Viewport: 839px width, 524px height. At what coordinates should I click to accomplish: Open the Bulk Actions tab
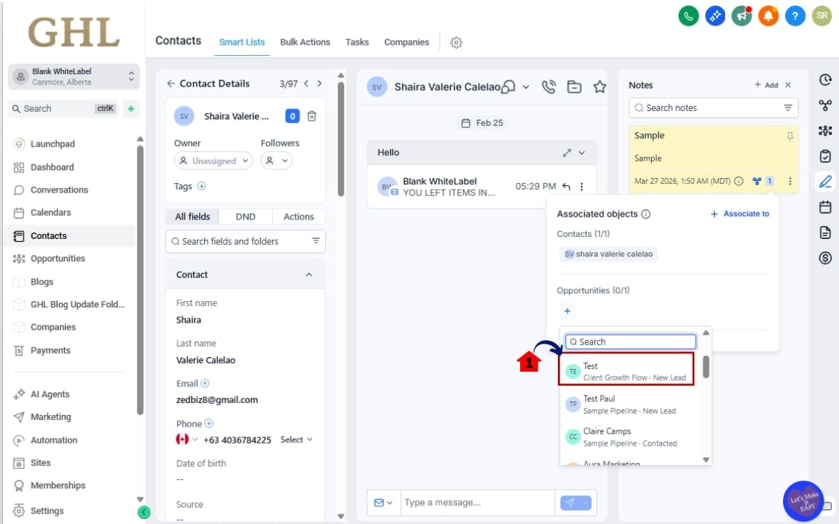305,42
